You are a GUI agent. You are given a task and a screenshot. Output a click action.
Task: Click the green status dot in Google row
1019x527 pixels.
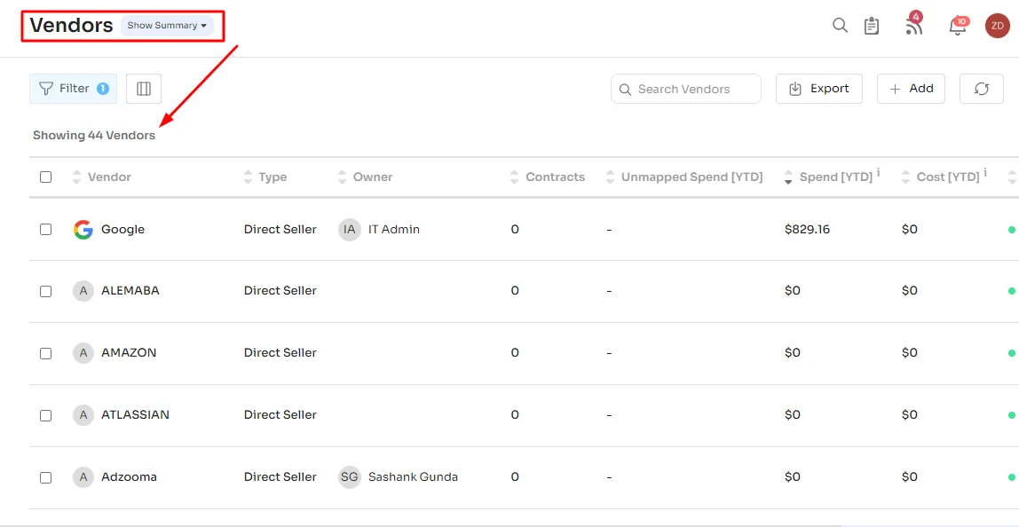click(x=1011, y=230)
